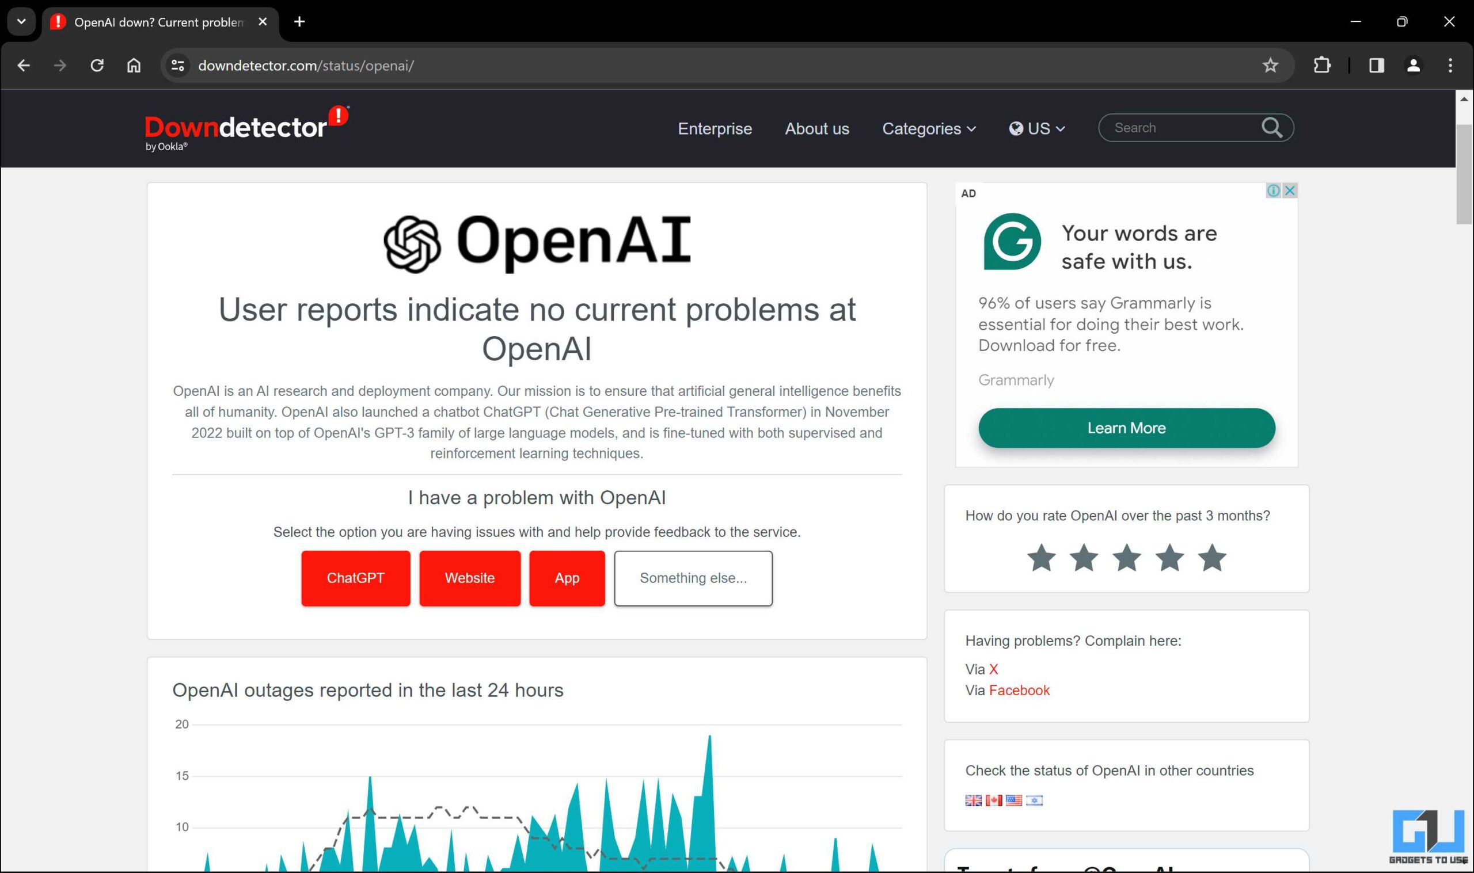This screenshot has height=873, width=1474.
Task: Select the Canada flag
Action: pyautogui.click(x=994, y=800)
